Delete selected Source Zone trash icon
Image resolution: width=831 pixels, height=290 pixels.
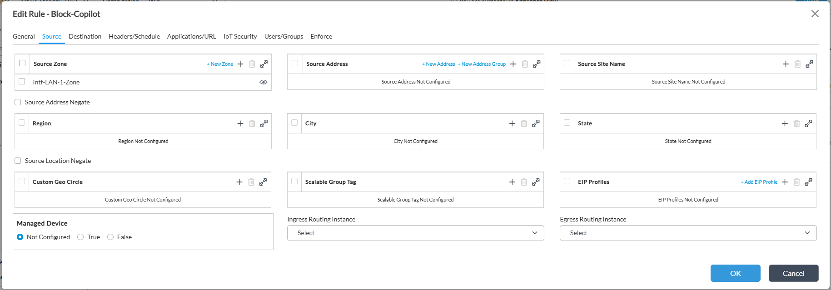[252, 64]
